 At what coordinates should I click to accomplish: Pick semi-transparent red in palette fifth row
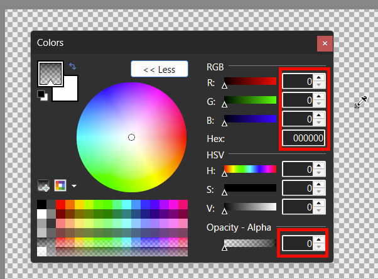[x=60, y=242]
